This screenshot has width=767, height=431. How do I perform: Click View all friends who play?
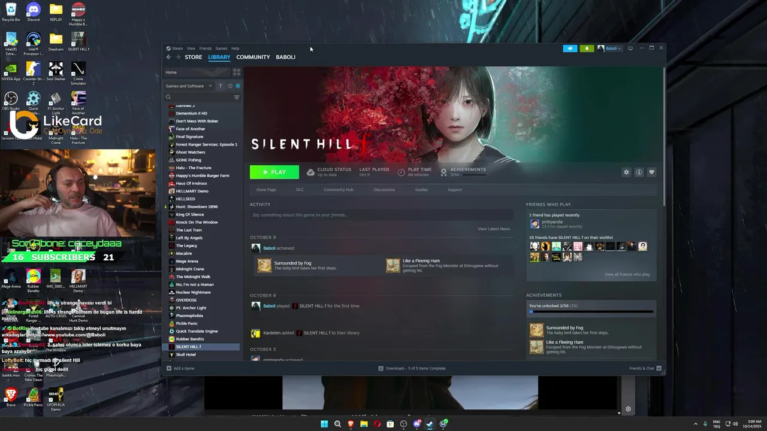(x=627, y=274)
